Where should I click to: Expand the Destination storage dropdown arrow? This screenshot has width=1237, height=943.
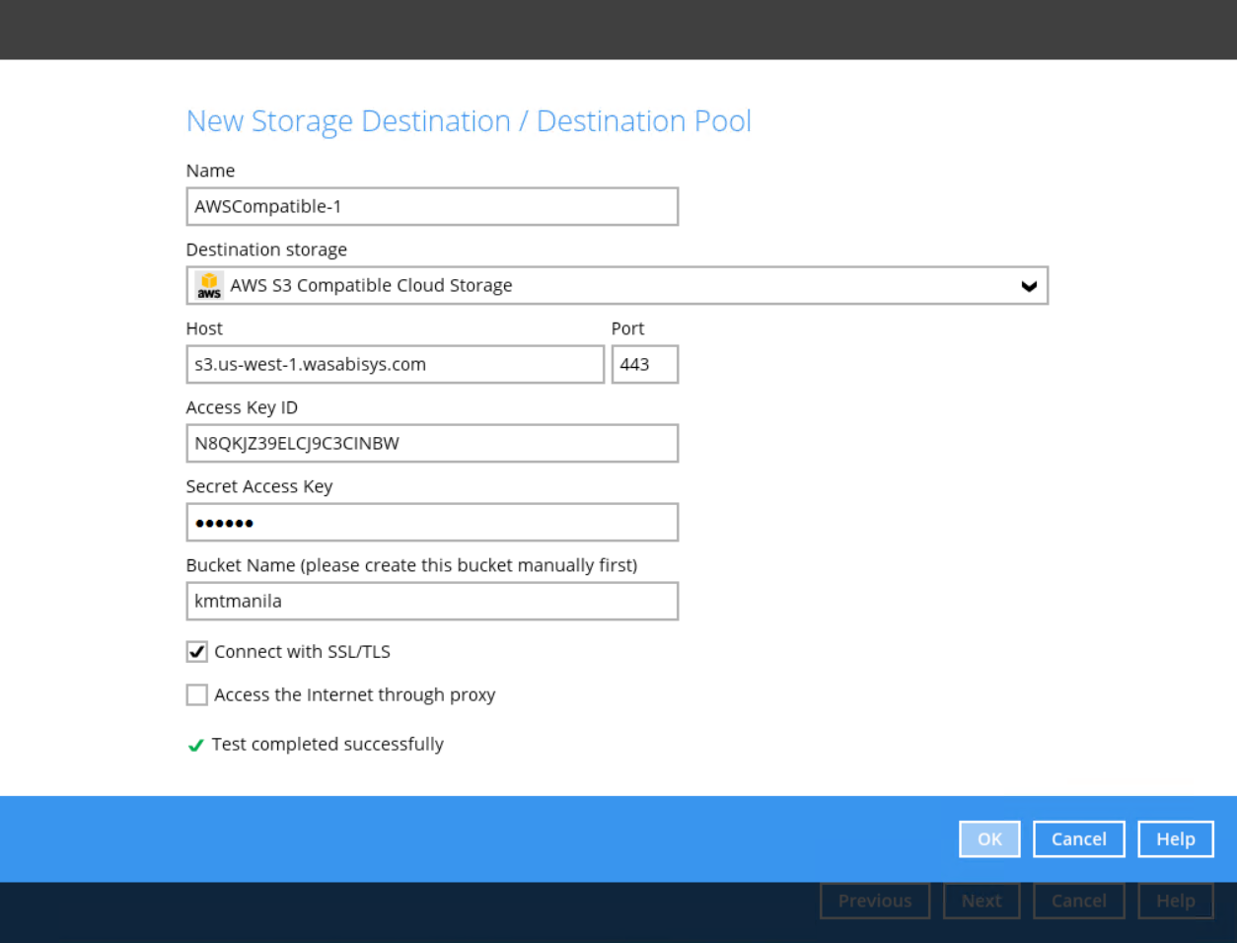coord(1028,286)
